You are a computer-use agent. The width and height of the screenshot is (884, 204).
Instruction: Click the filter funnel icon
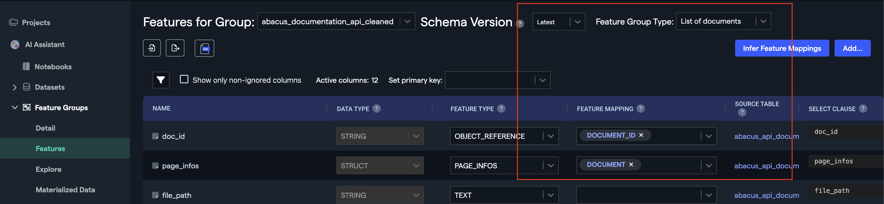tap(161, 80)
